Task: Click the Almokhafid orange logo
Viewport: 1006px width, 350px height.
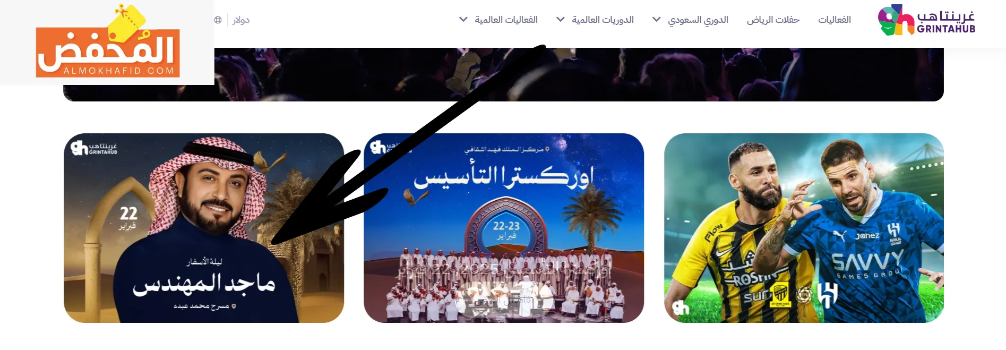Action: click(108, 42)
